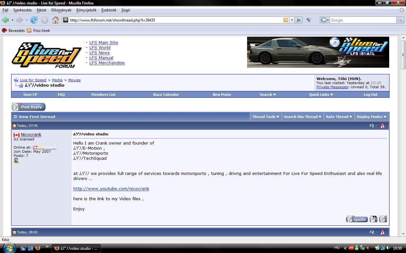This screenshot has width=406, height=253.
Task: Click the Post Reply button
Action: (29, 107)
